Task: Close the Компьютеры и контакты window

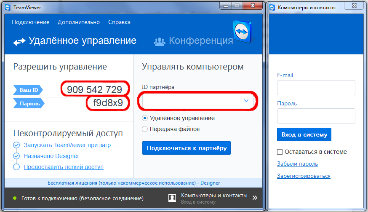Action: point(354,5)
